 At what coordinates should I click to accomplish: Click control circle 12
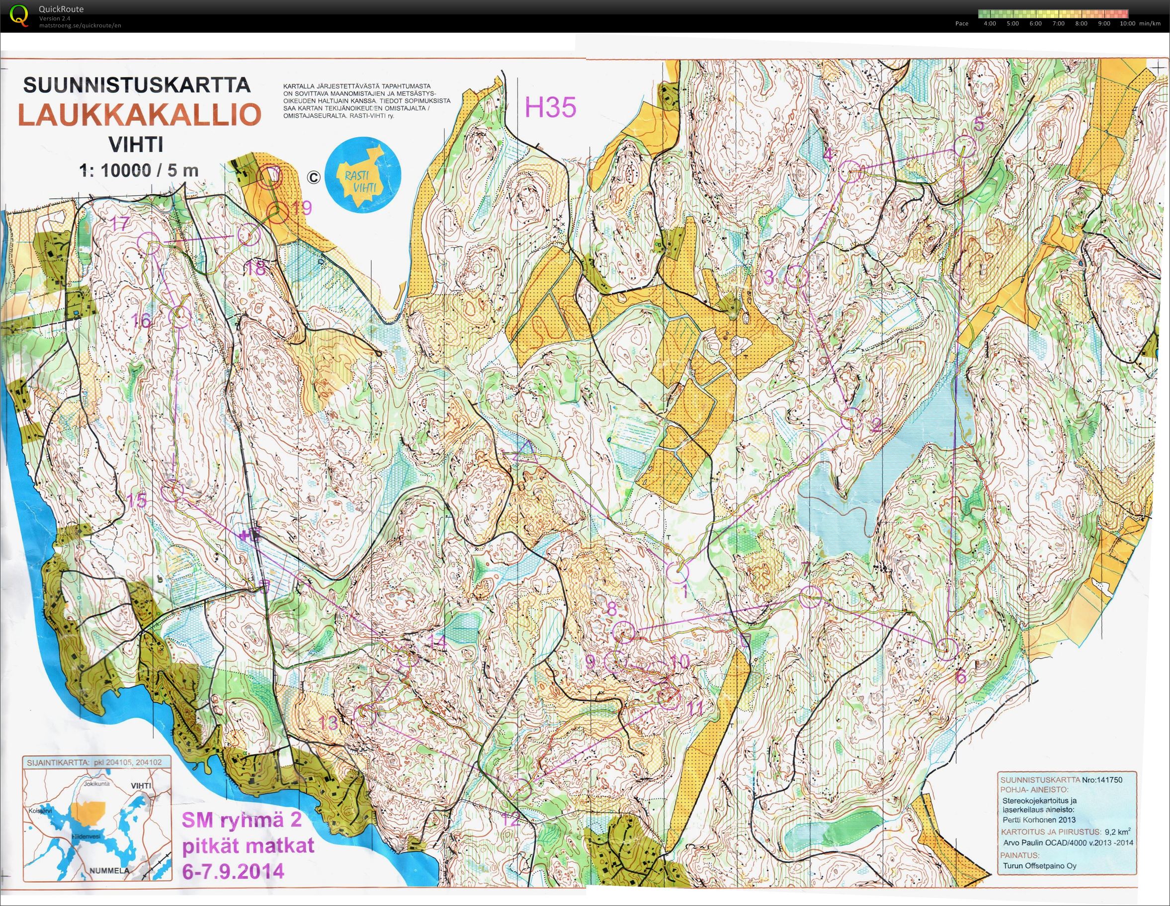tap(521, 789)
